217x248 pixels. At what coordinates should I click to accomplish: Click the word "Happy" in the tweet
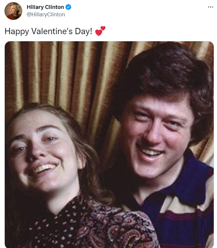tap(17, 31)
